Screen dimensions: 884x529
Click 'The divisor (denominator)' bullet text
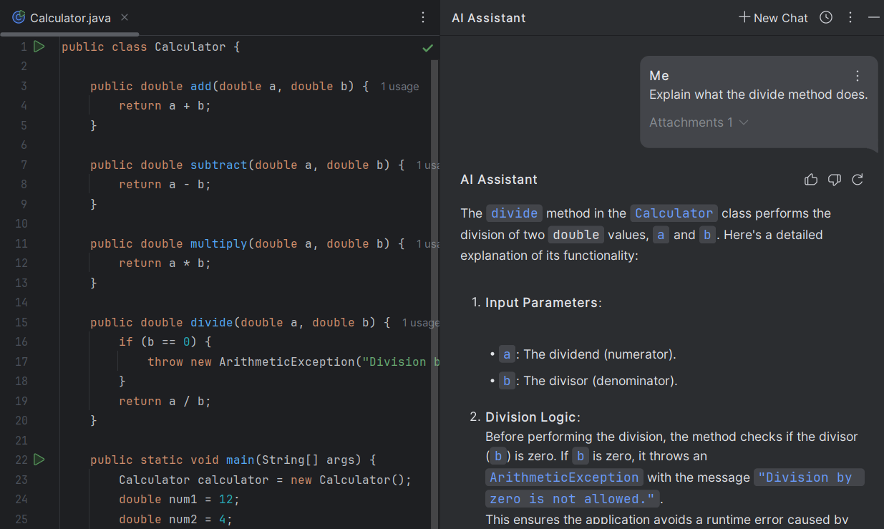601,381
